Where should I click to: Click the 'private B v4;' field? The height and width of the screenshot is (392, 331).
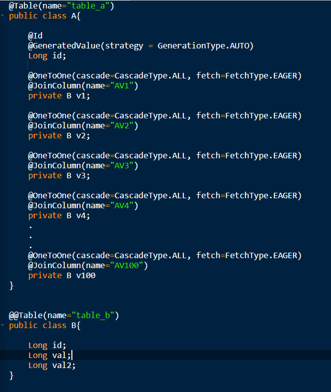click(x=59, y=216)
